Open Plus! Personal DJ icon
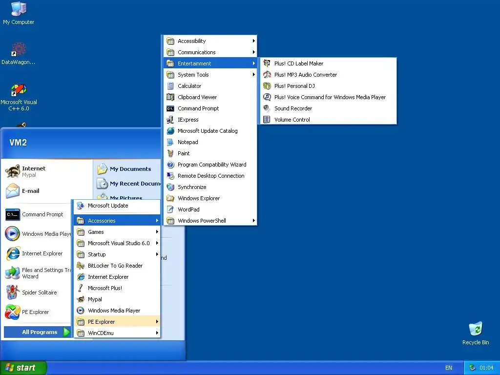 [267, 86]
